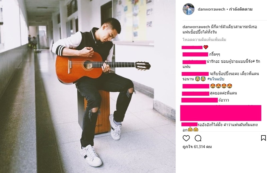The height and width of the screenshot is (173, 267).
Task: Open the danworrawech profile picture
Action: pos(189,9)
